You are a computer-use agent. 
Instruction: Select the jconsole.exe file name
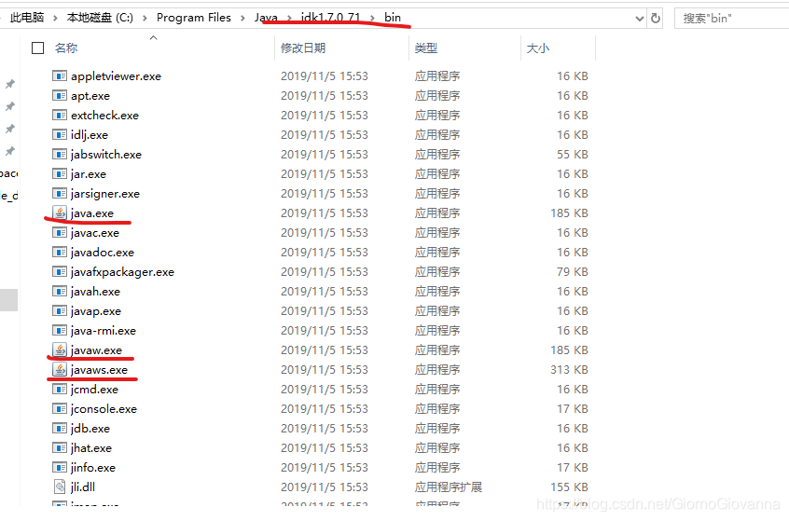pyautogui.click(x=104, y=409)
